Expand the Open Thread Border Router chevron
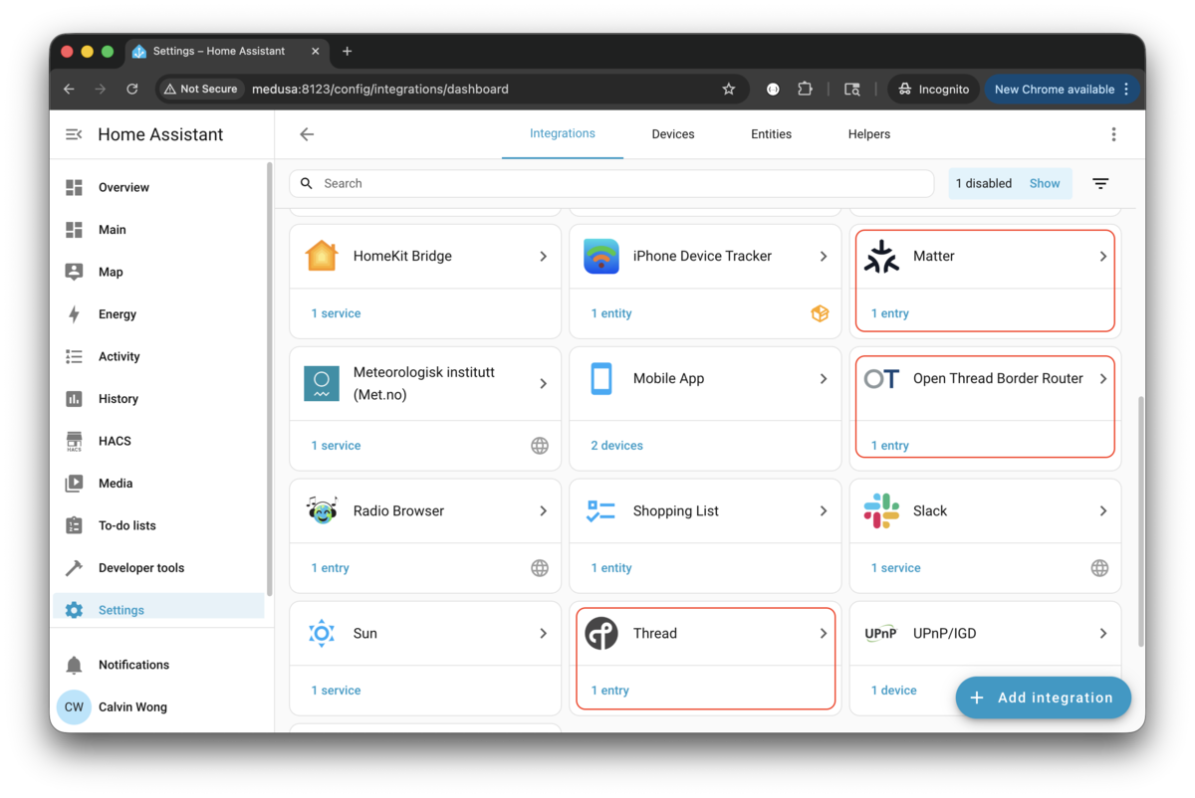The image size is (1195, 798). (x=1103, y=379)
